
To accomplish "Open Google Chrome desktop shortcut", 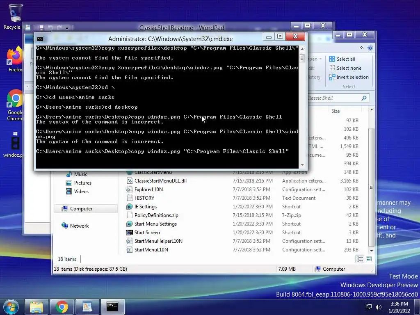I will coord(15,105).
